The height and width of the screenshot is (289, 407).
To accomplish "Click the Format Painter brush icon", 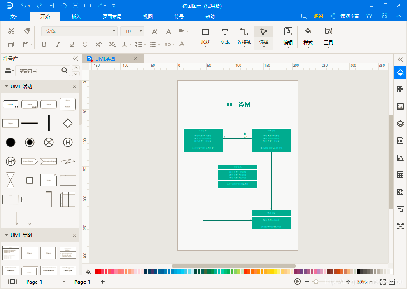I will (27, 31).
